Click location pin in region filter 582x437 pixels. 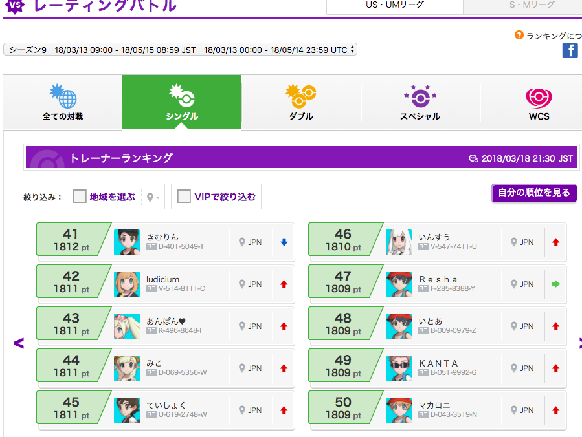point(150,197)
